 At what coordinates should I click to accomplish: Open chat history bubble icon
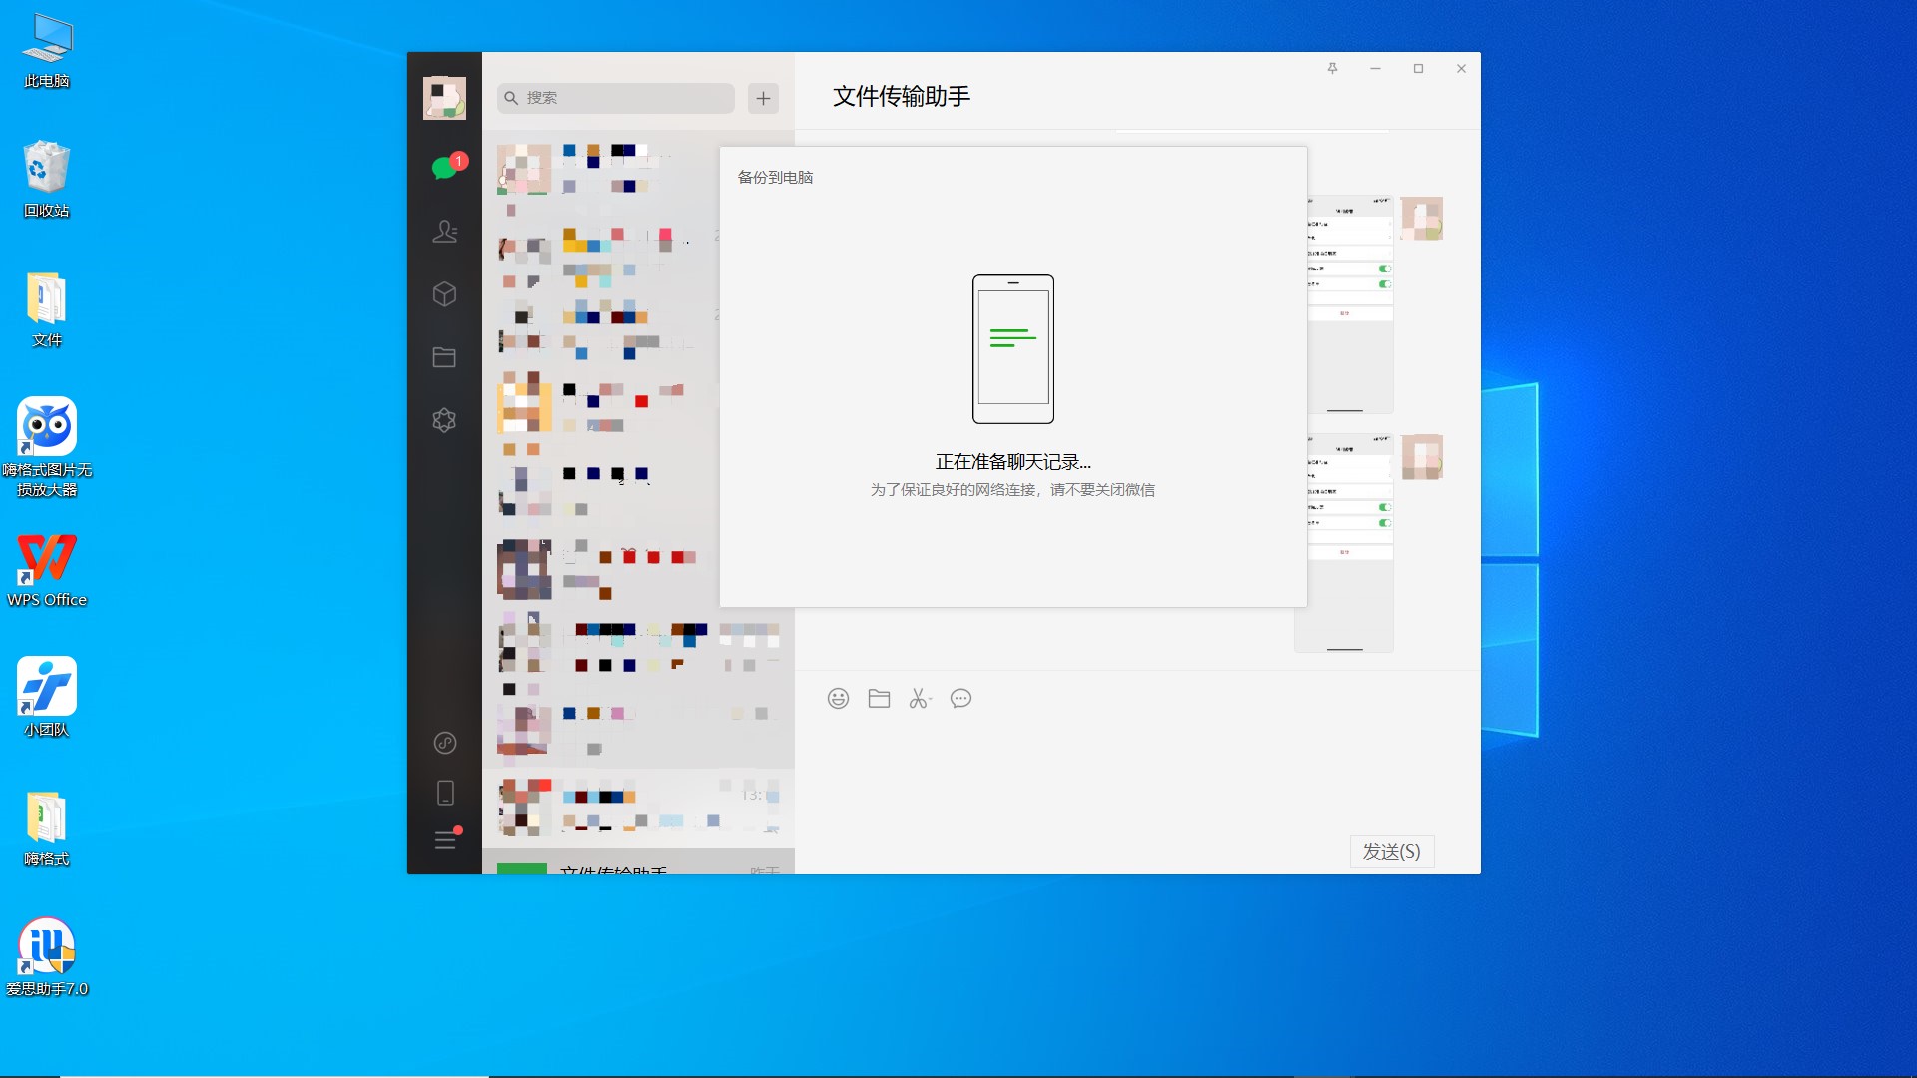(x=960, y=699)
